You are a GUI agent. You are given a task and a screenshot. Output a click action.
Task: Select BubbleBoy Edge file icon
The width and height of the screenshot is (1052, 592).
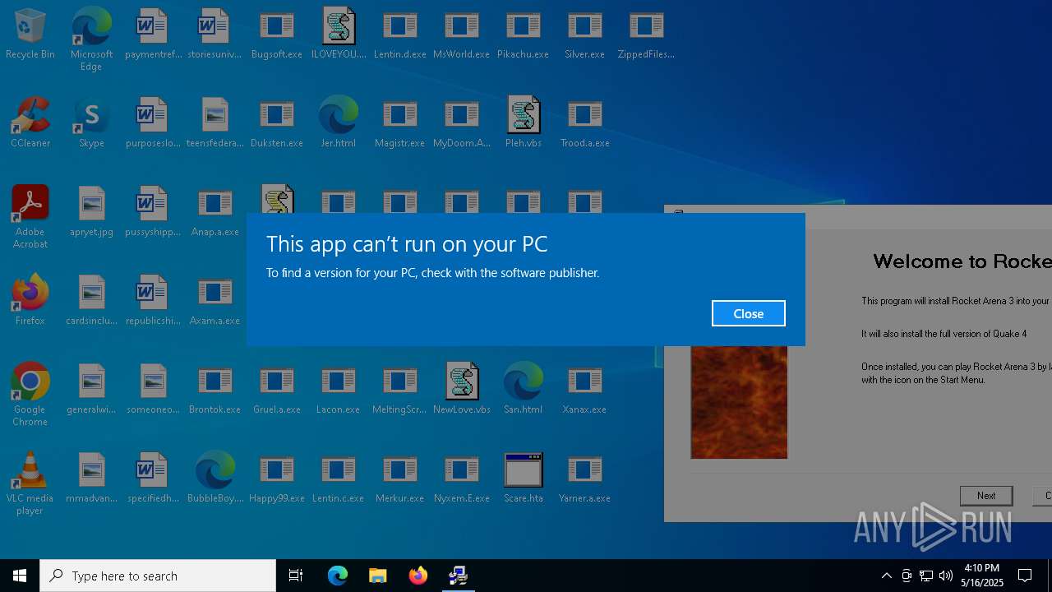point(215,479)
